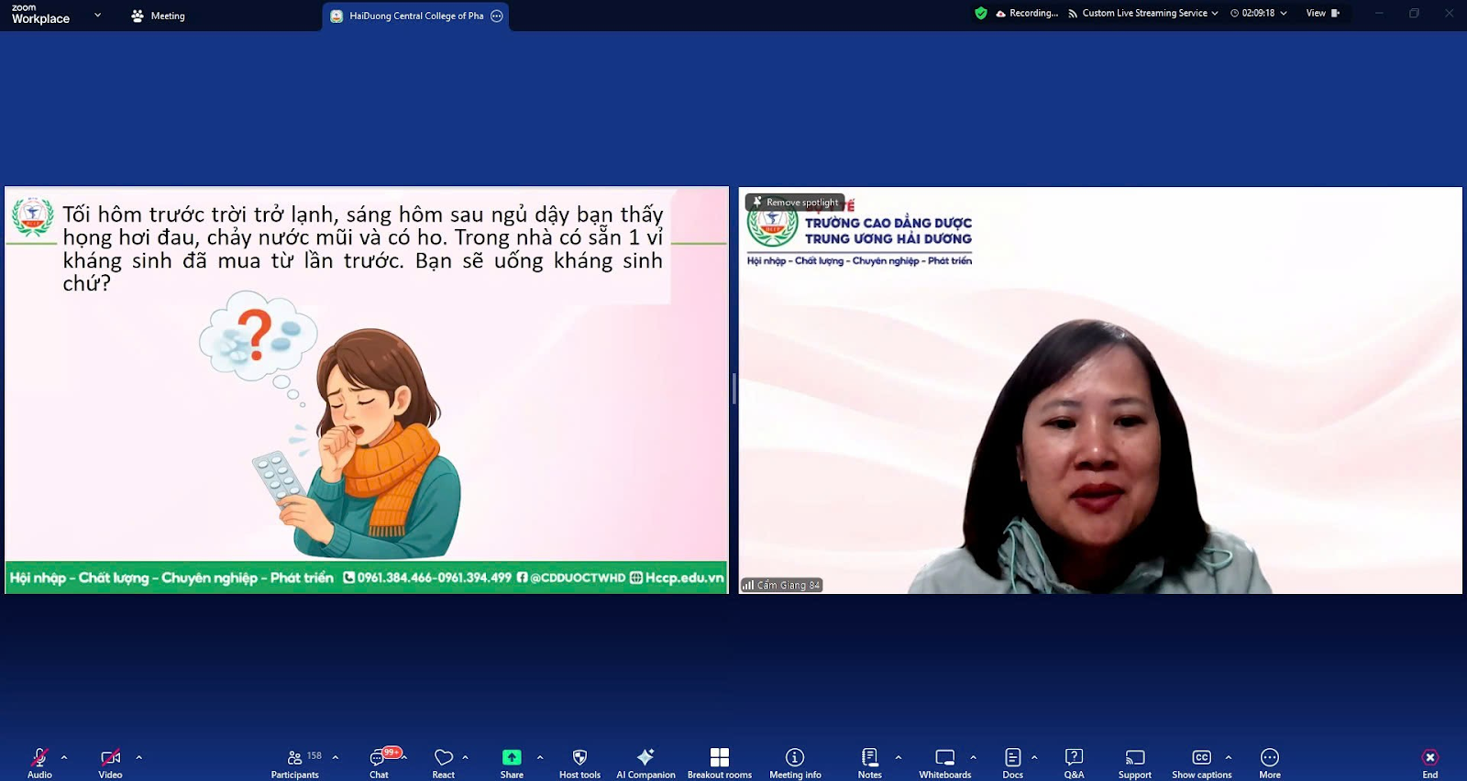1467x781 pixels.
Task: Open the AI Companion panel
Action: [x=645, y=762]
